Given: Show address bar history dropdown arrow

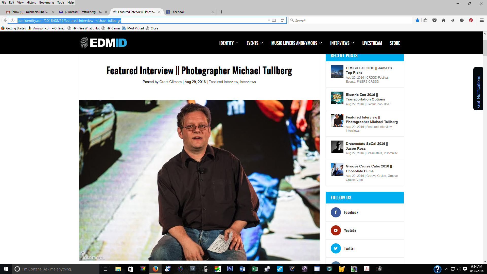Looking at the screenshot, I should (269, 20).
